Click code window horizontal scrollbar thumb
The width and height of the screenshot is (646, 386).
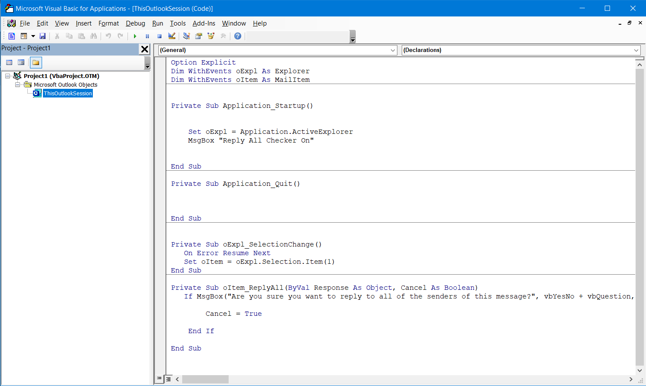(205, 379)
